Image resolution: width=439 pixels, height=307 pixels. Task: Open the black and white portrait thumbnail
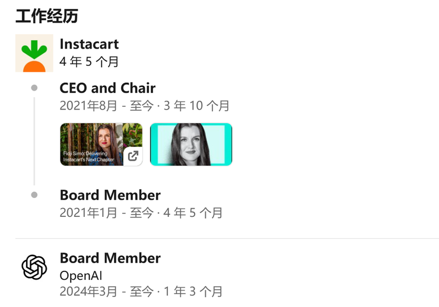(190, 144)
